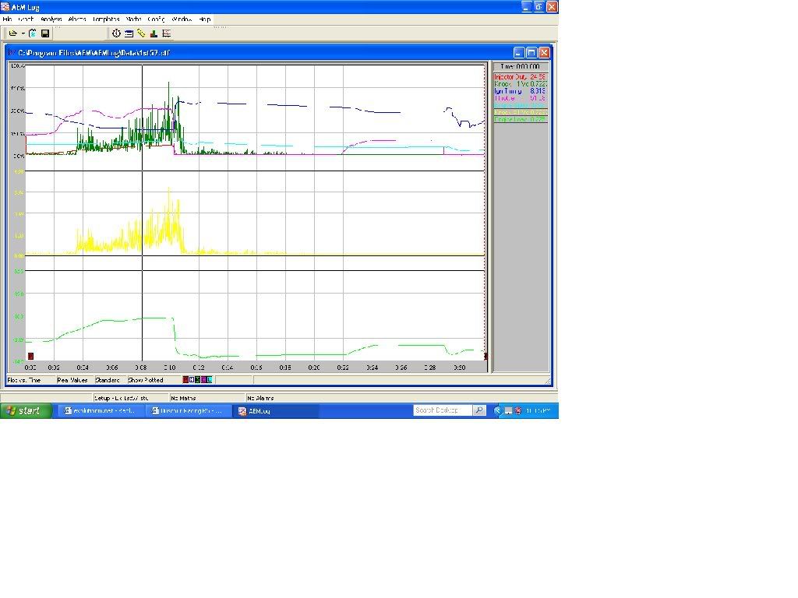The image size is (798, 598).
Task: Open the Windows start button
Action: pos(26,410)
